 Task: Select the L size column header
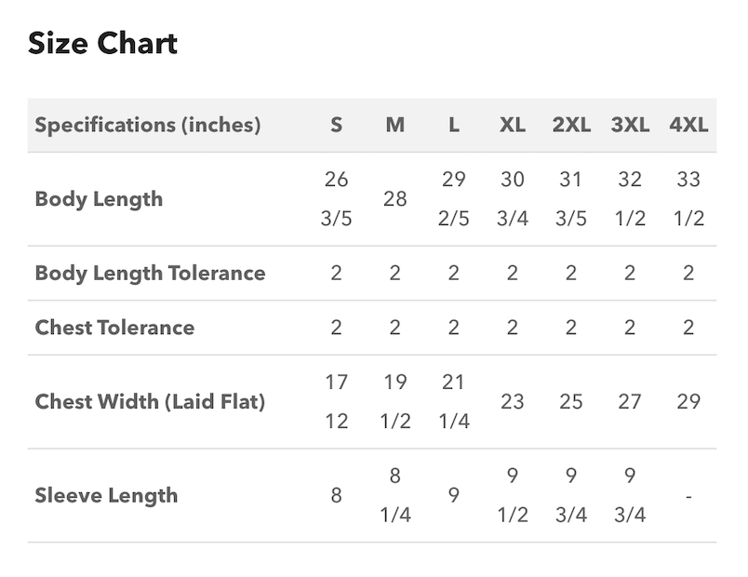pos(453,125)
